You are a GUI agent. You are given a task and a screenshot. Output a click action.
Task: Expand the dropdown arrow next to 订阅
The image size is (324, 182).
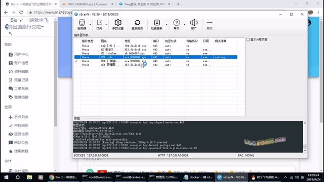tap(106, 25)
